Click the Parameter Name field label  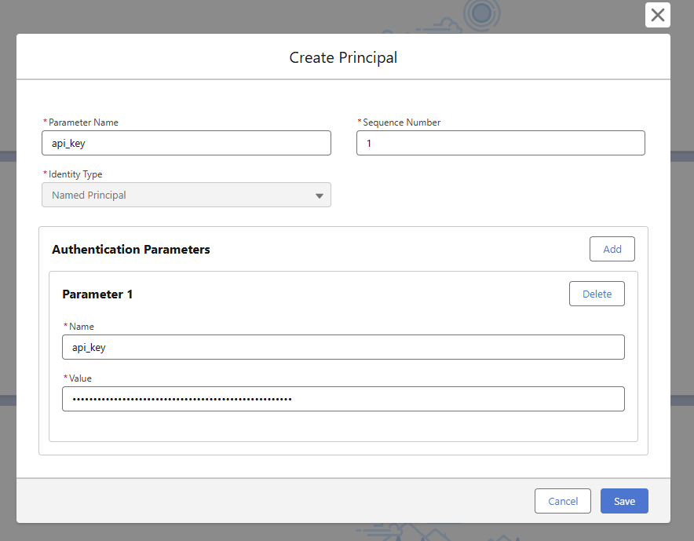point(83,122)
